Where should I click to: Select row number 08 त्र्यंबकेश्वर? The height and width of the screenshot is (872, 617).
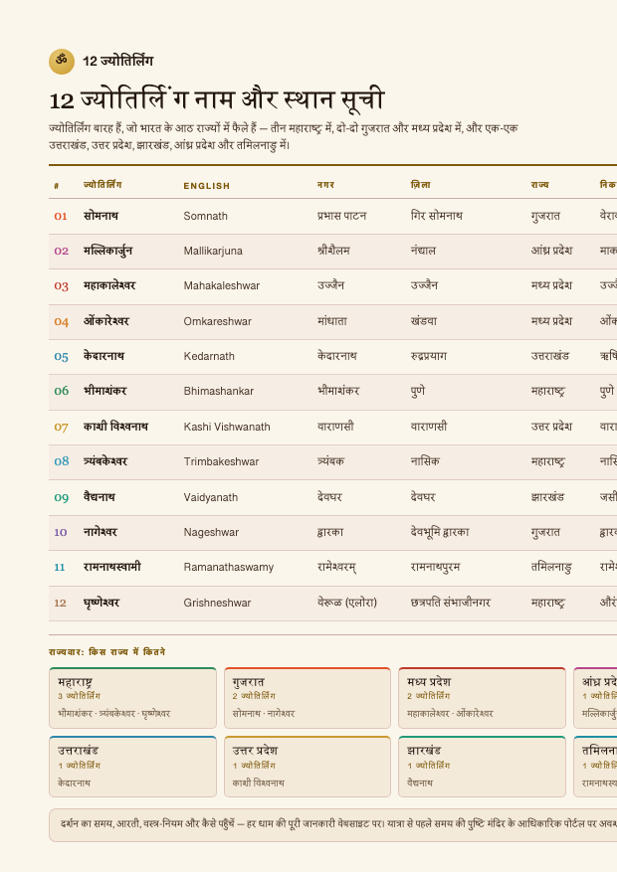pos(332,462)
